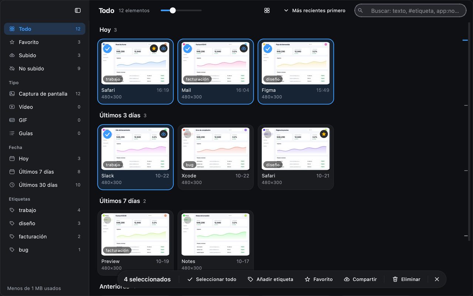Switch to grid view icon in toolbar
The width and height of the screenshot is (473, 296).
coord(267,11)
